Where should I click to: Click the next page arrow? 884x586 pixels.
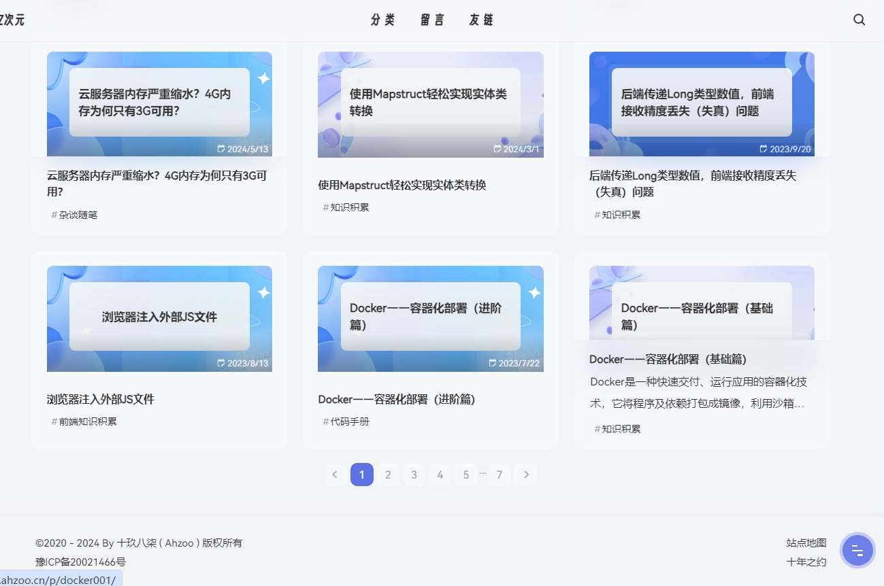click(x=525, y=475)
